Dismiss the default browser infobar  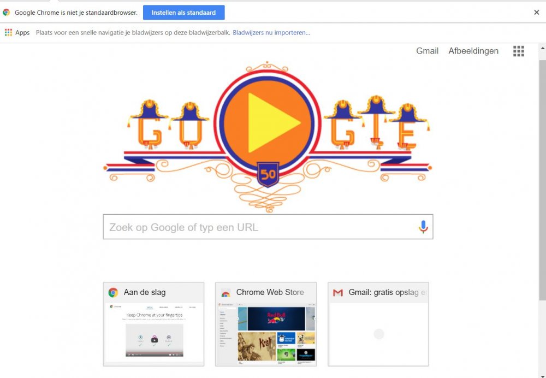tap(537, 13)
